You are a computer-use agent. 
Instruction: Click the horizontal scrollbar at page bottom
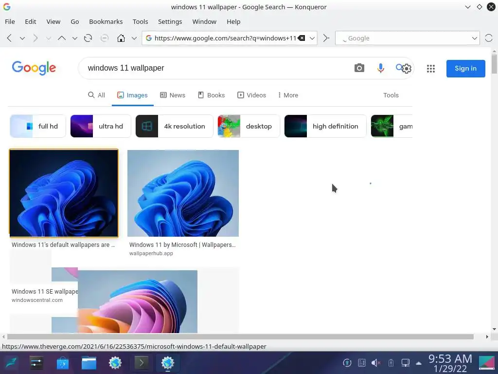point(240,337)
